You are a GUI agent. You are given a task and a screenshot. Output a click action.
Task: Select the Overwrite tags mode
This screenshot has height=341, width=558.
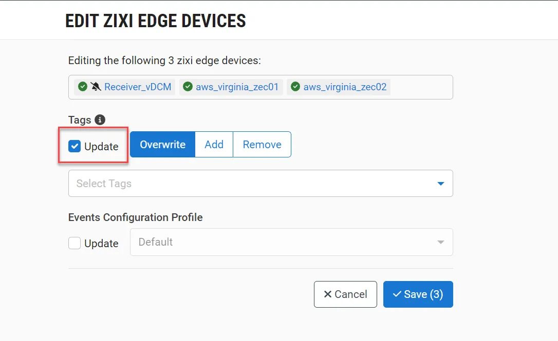[163, 144]
